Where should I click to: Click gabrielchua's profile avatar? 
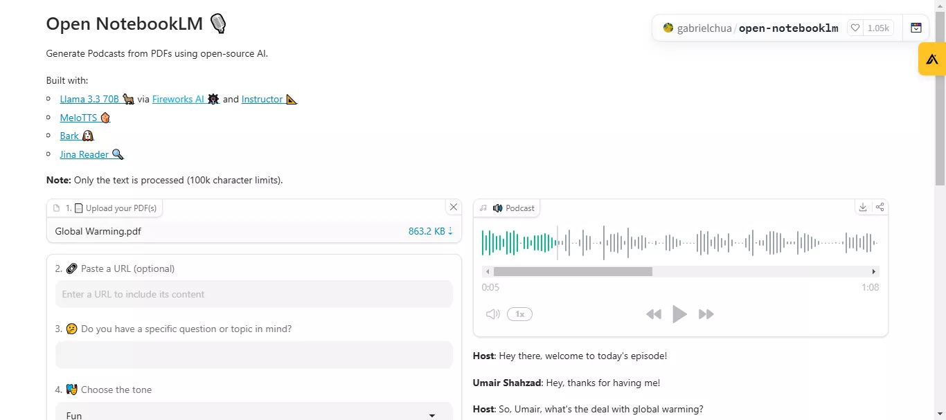(x=668, y=28)
